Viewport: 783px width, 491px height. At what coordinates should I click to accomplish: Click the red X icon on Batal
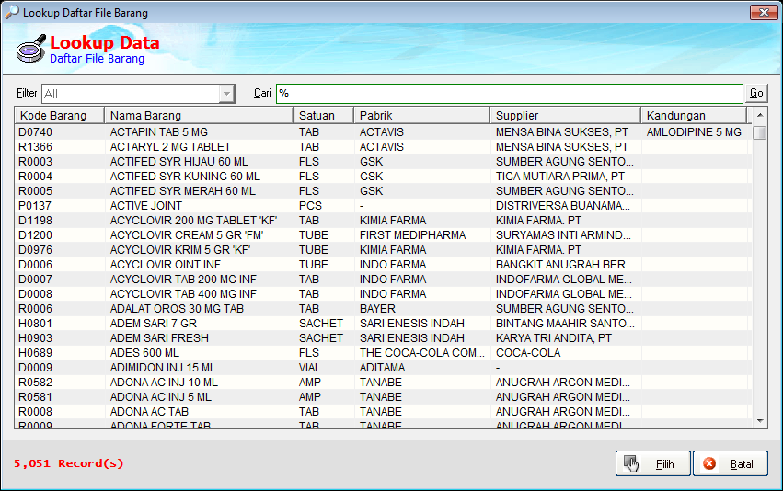tap(709, 463)
